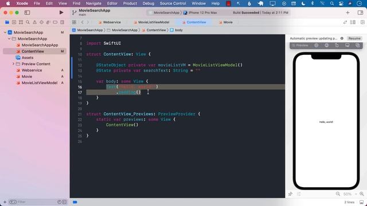Open the Editor menu
Viewport: 367px width, 206px height.
click(x=112, y=3)
